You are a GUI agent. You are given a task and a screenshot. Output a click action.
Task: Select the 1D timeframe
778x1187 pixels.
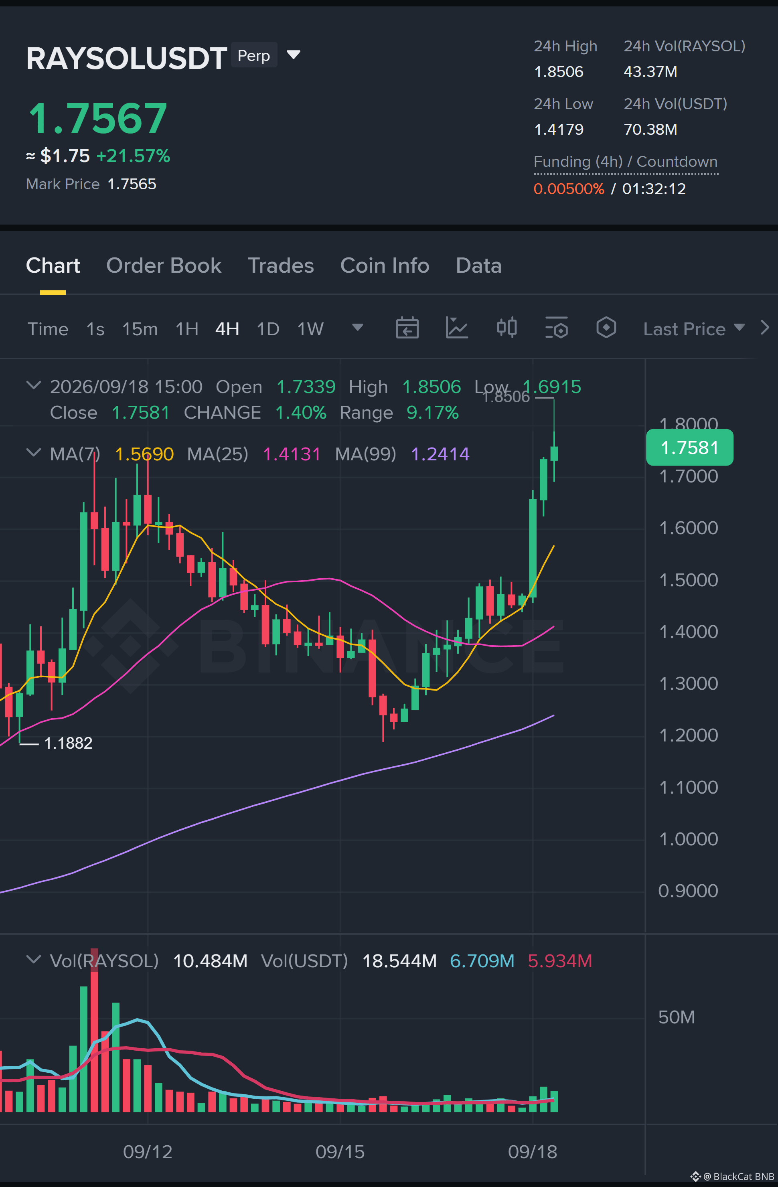(x=268, y=329)
